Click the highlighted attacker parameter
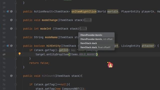 (x=148, y=46)
